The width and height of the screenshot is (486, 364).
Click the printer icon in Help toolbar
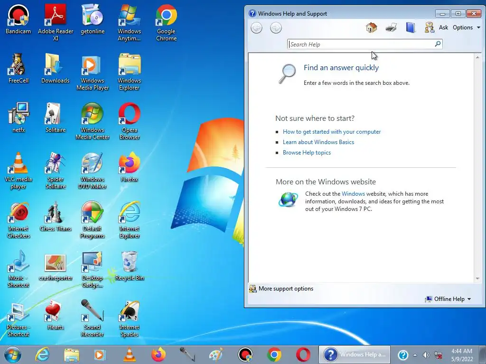(391, 27)
